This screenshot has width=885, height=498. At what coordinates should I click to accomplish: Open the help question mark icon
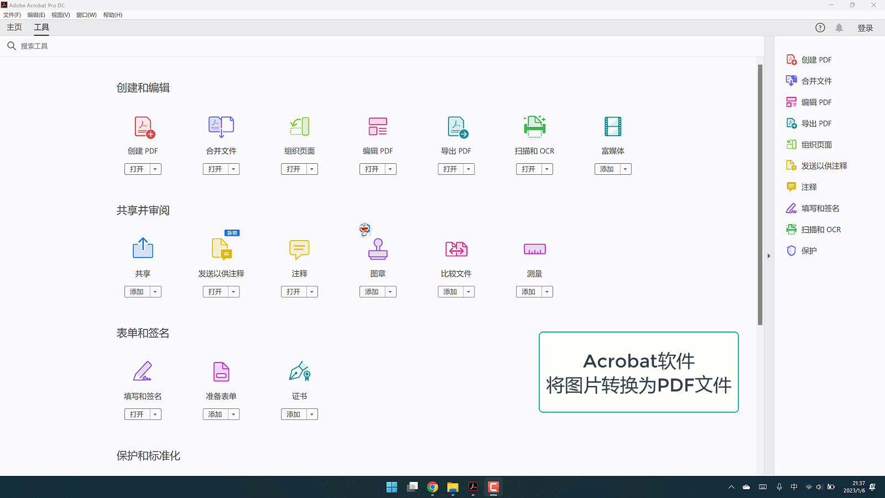coord(820,28)
